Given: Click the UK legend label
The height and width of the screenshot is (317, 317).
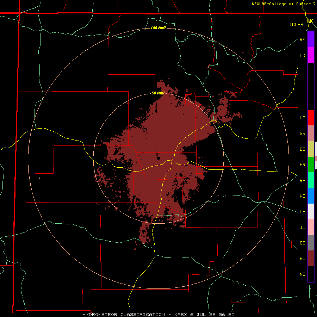Looking at the screenshot, I should [x=302, y=55].
